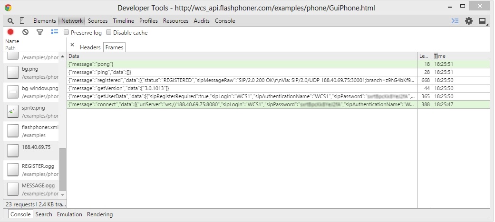Show the console drawer icon
495x222 pixels.
pos(455,21)
